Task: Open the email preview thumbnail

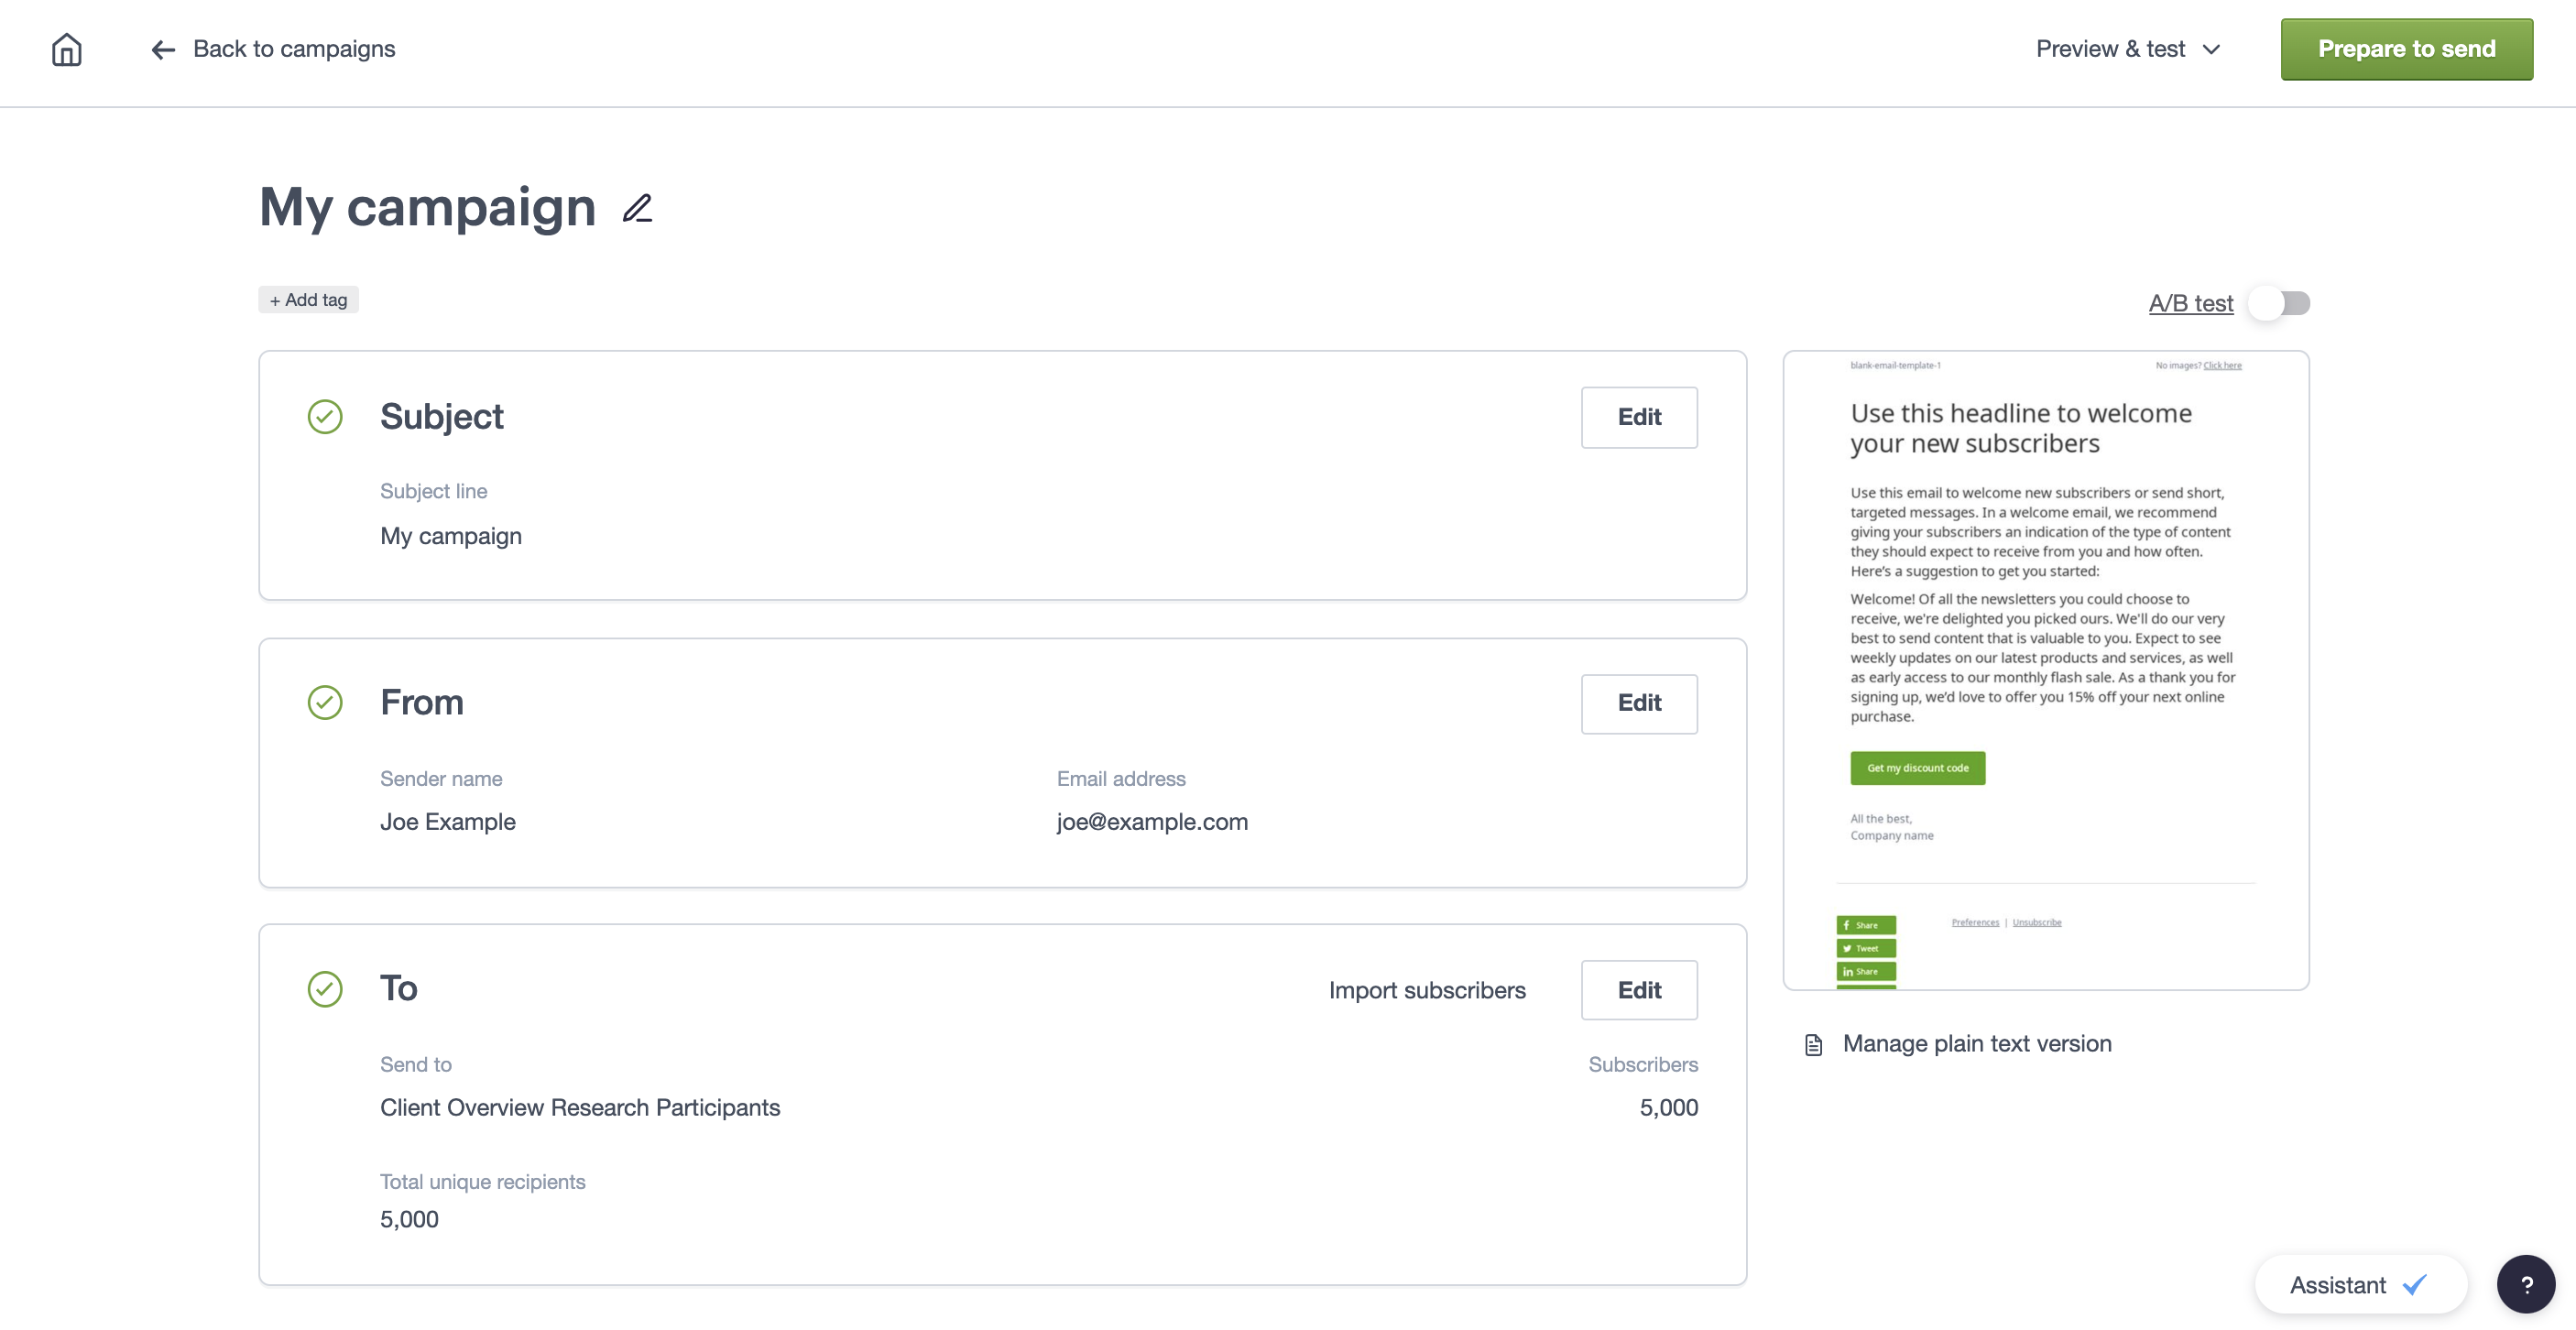Action: pos(2045,670)
